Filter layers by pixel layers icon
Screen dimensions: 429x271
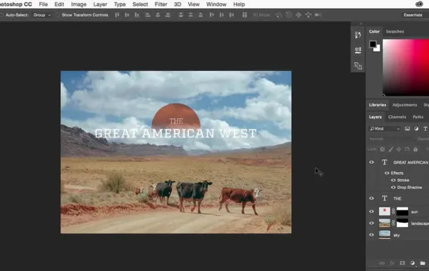pos(407,129)
